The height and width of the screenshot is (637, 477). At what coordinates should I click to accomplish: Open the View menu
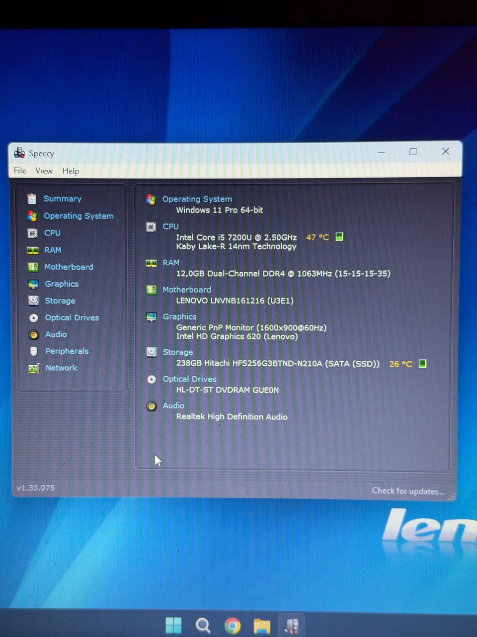coord(44,171)
